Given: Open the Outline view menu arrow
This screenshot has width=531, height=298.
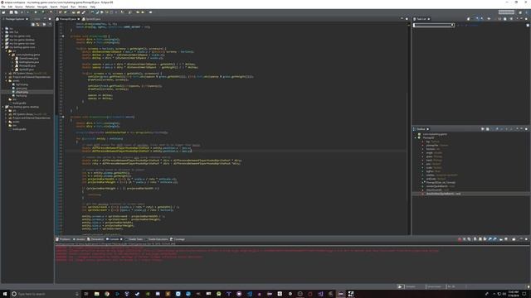Looking at the screenshot, I should (516, 129).
